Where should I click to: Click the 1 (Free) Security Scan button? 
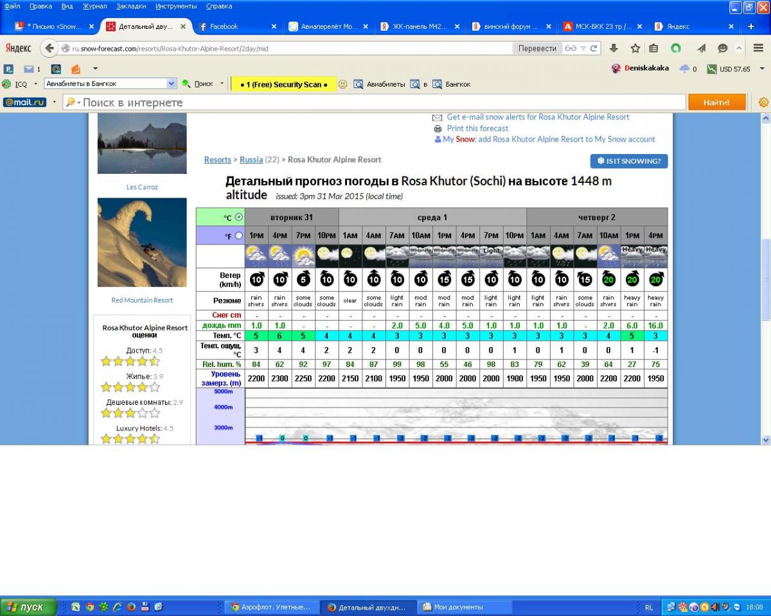[x=283, y=84]
